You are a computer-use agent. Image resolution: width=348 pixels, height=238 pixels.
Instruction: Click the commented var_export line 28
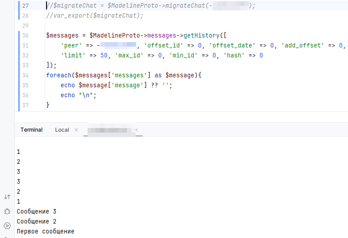(95, 15)
